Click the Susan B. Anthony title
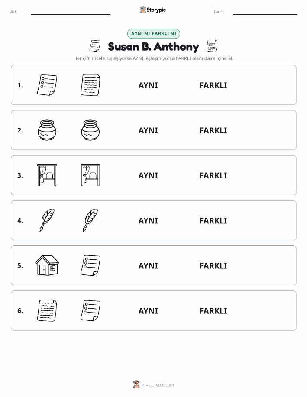The width and height of the screenshot is (307, 397). (153, 47)
